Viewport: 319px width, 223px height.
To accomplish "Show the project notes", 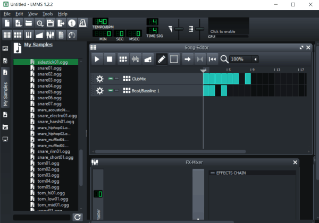I will [x=61, y=35].
